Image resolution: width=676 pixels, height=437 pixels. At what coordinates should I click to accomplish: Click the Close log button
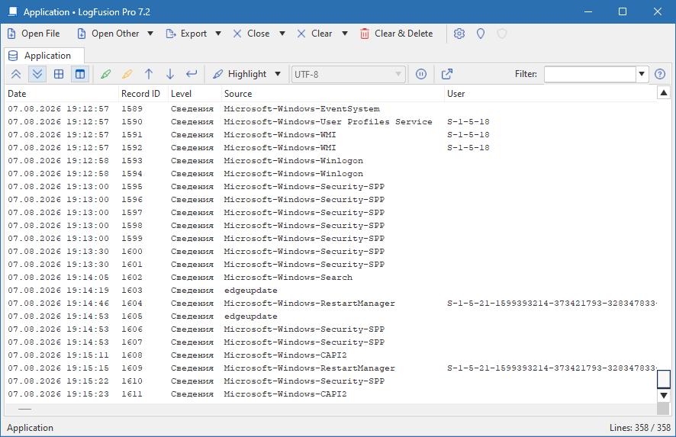coord(251,34)
